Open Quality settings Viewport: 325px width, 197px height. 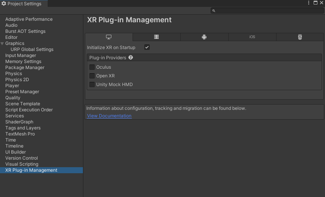[12, 98]
